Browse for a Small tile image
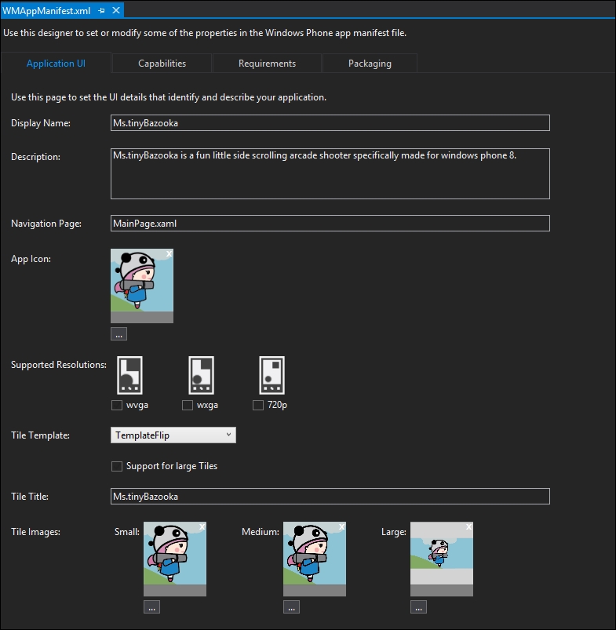 point(152,607)
